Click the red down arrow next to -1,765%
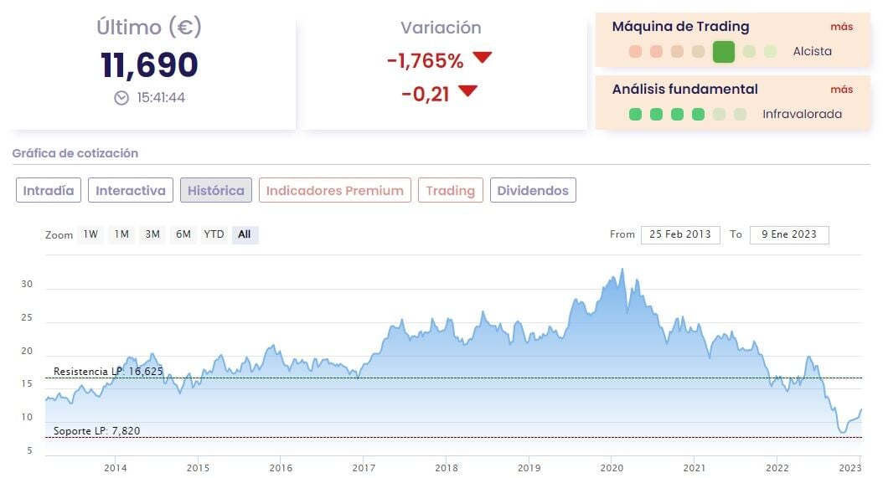Image resolution: width=883 pixels, height=478 pixels. coord(482,59)
